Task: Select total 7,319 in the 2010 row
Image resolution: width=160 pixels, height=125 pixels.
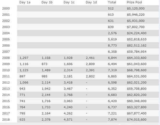Action: (112, 70)
